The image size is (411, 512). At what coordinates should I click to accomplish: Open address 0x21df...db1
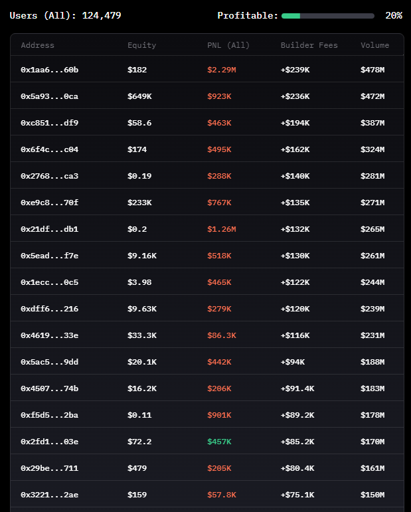(x=49, y=229)
